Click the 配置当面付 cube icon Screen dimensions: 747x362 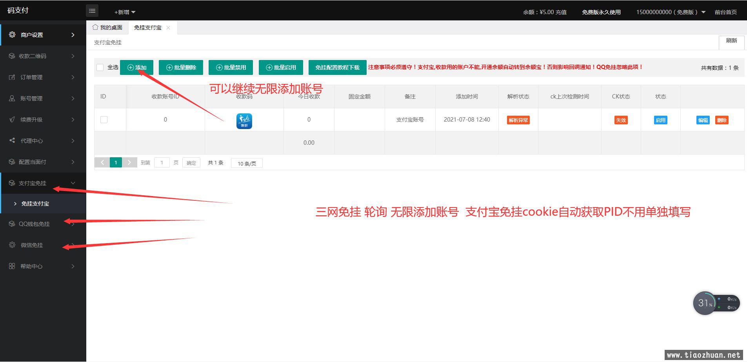point(12,162)
